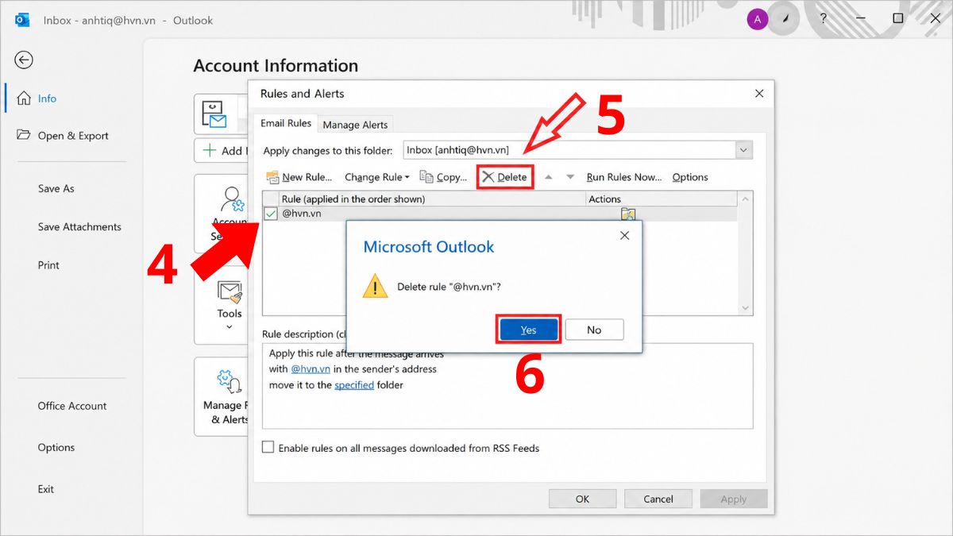Click the Add Account button

pyautogui.click(x=222, y=150)
